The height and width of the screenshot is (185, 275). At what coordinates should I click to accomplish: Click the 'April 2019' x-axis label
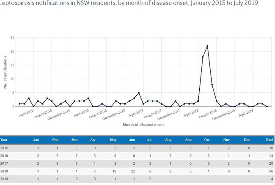click(x=246, y=113)
